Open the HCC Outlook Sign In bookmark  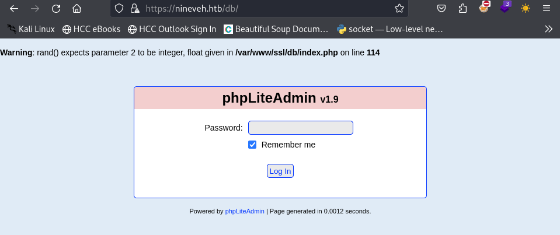pos(172,29)
